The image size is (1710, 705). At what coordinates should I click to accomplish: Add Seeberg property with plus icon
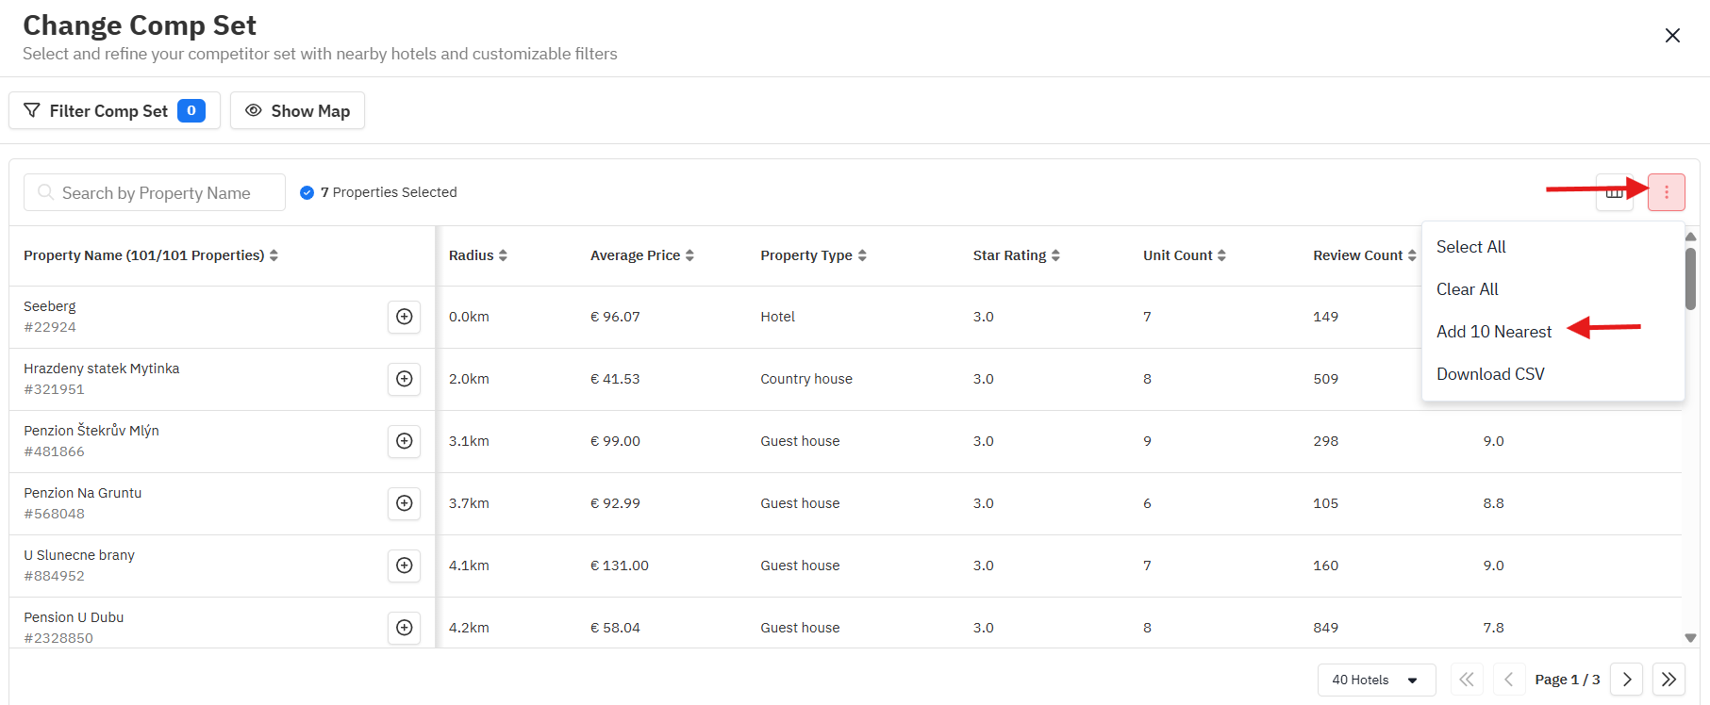click(x=404, y=317)
